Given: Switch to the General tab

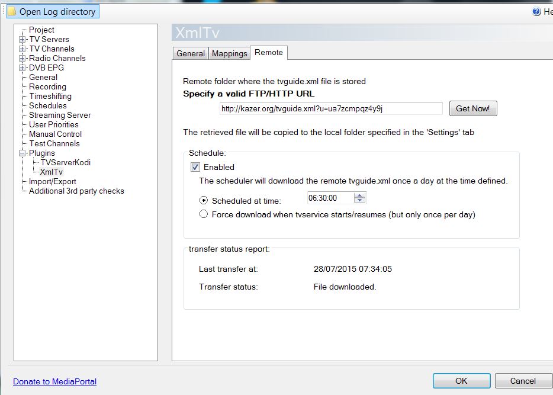Looking at the screenshot, I should 190,53.
